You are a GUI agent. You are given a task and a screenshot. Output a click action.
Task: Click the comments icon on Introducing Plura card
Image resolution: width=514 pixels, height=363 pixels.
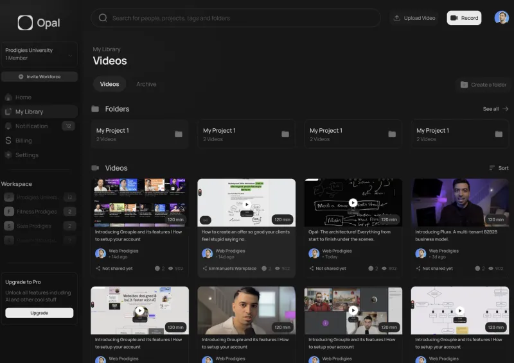(x=477, y=269)
